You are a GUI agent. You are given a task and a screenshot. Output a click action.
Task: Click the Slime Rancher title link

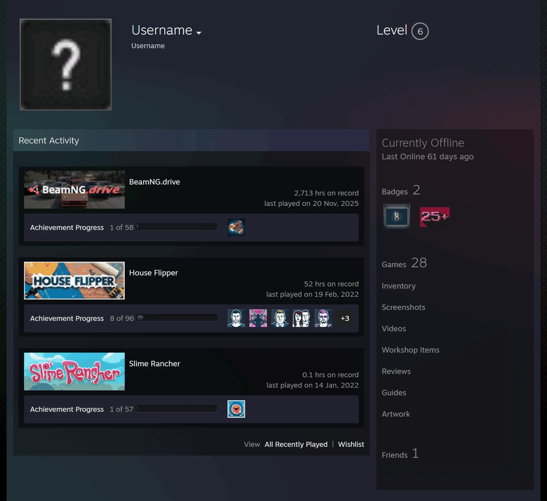click(154, 364)
